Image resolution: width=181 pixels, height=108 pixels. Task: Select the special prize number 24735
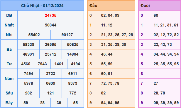(50, 15)
